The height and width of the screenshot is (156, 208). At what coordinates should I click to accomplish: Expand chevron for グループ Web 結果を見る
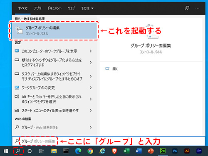pyautogui.click(x=91, y=127)
